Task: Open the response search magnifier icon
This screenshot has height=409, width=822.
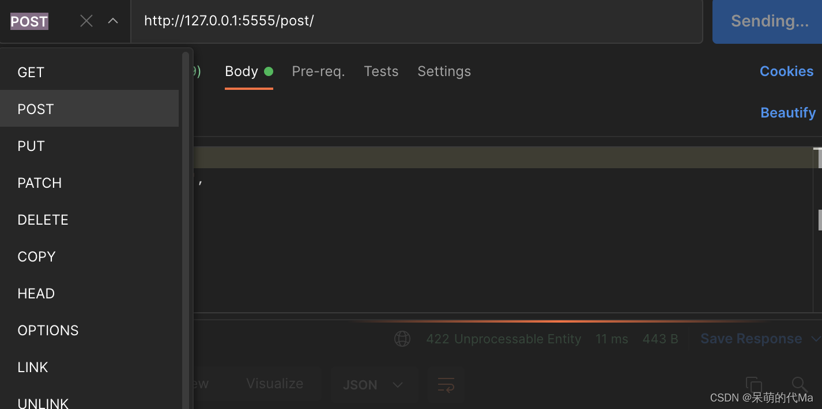Action: (x=799, y=384)
